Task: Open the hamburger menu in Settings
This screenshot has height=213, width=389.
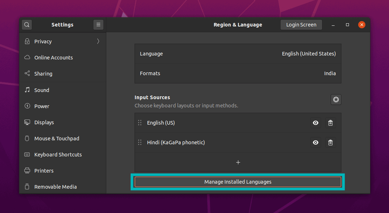Action: coord(98,24)
